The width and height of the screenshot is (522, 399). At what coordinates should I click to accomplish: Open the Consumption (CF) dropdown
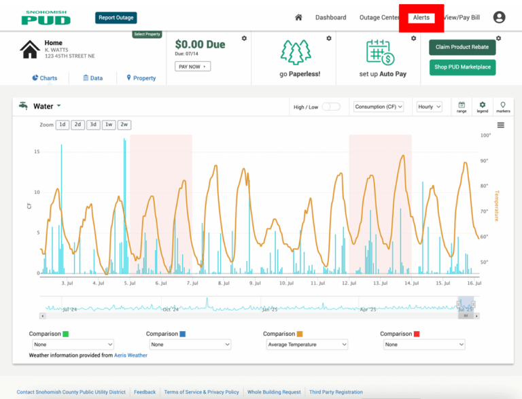coord(379,107)
